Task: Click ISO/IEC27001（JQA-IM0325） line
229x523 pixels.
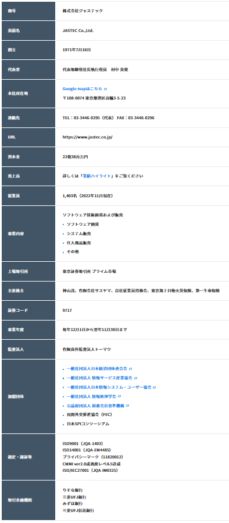Action: click(90, 470)
